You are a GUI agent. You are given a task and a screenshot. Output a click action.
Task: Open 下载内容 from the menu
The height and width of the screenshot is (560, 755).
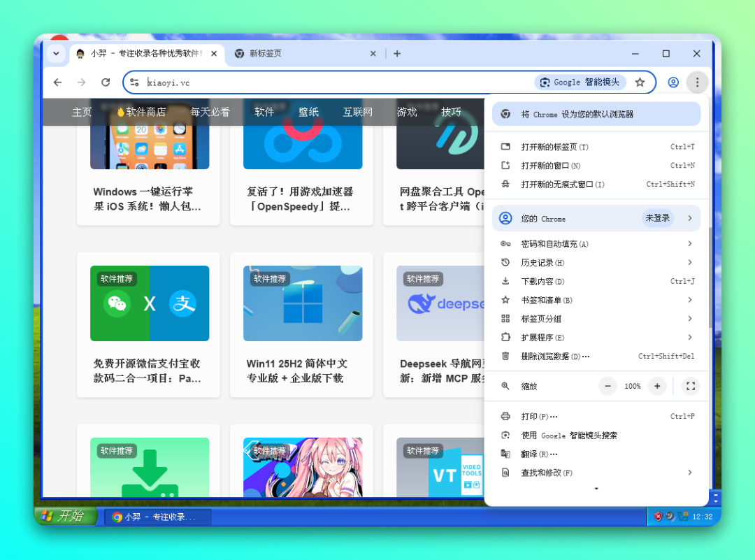(596, 282)
